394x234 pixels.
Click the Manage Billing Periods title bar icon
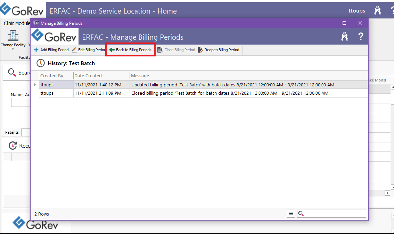pos(36,23)
